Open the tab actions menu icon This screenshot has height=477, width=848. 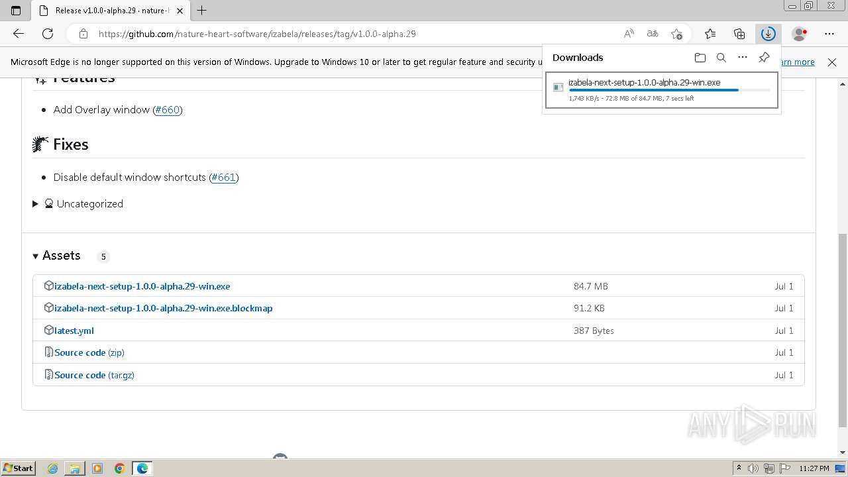click(16, 11)
